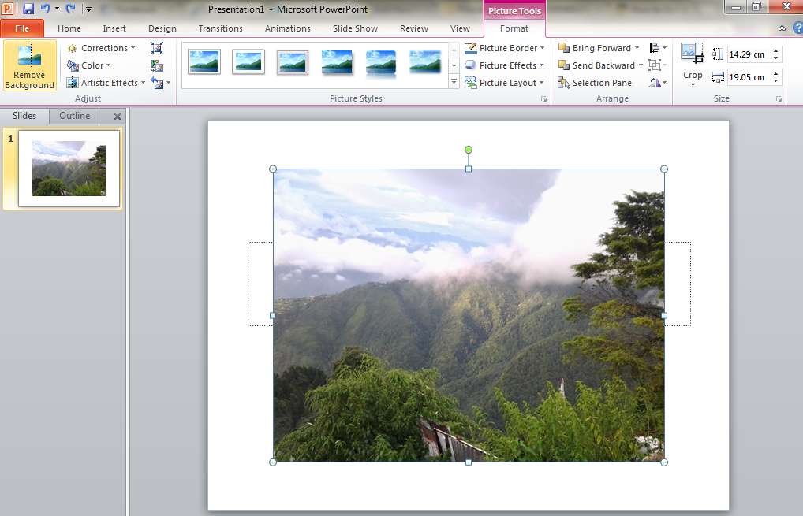Click the top-left corner resize handle of picture
The image size is (803, 516).
tap(273, 169)
